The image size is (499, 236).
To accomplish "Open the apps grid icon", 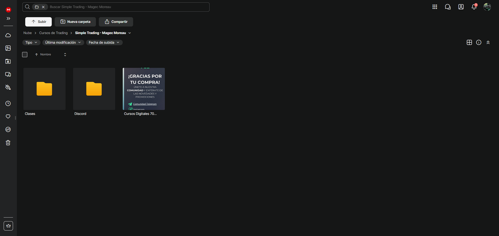I will 435,7.
